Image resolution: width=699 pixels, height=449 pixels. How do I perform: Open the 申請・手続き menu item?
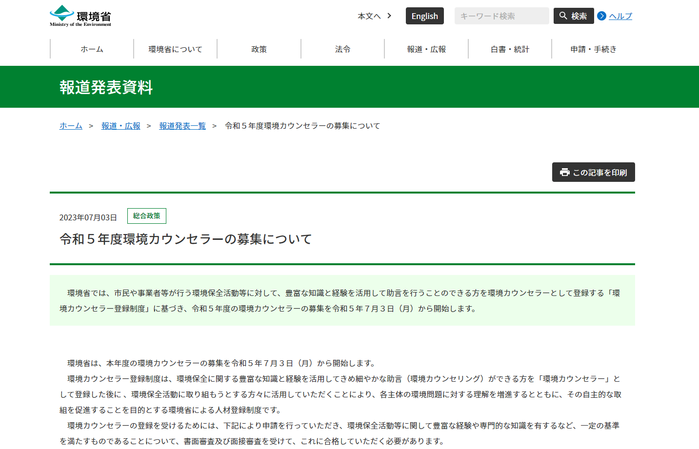593,49
